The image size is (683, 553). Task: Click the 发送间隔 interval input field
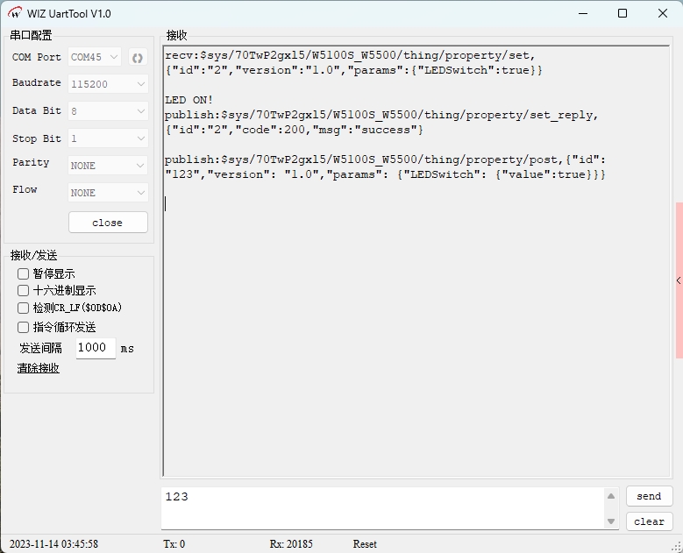click(95, 348)
